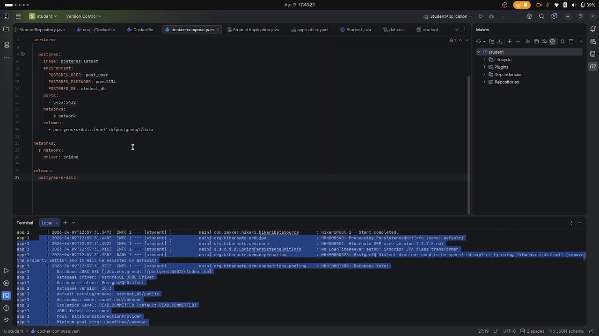Show hidden editor tabs dropdown arrow
This screenshot has height=336, width=599.
pos(457,29)
